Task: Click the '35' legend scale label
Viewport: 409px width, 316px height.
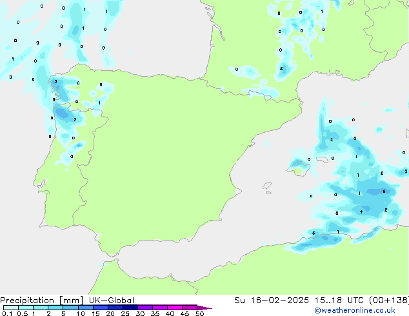Action: tap(155, 313)
